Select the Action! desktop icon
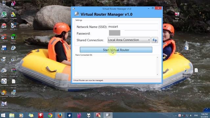 click(4, 27)
